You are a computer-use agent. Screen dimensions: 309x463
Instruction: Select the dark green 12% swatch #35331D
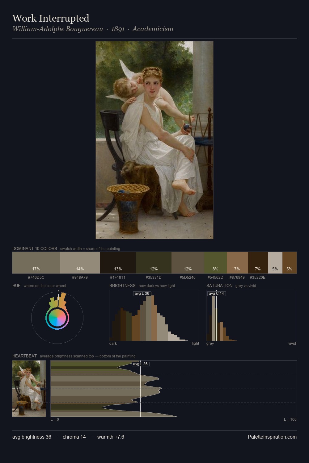click(154, 263)
